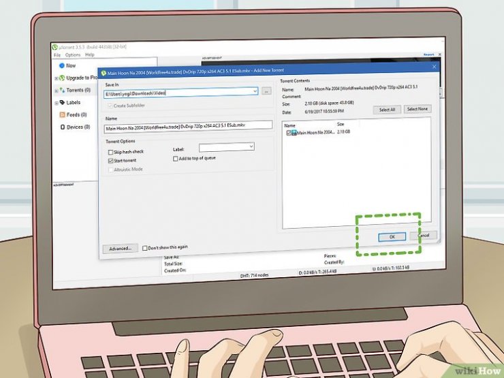This screenshot has height=378, width=504.
Task: Click the size text 2.10 GB (disk space: 43.8 GB)
Action: 329,103
